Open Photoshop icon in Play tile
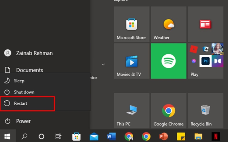Viewport: 228px width, 142px height. click(205, 61)
